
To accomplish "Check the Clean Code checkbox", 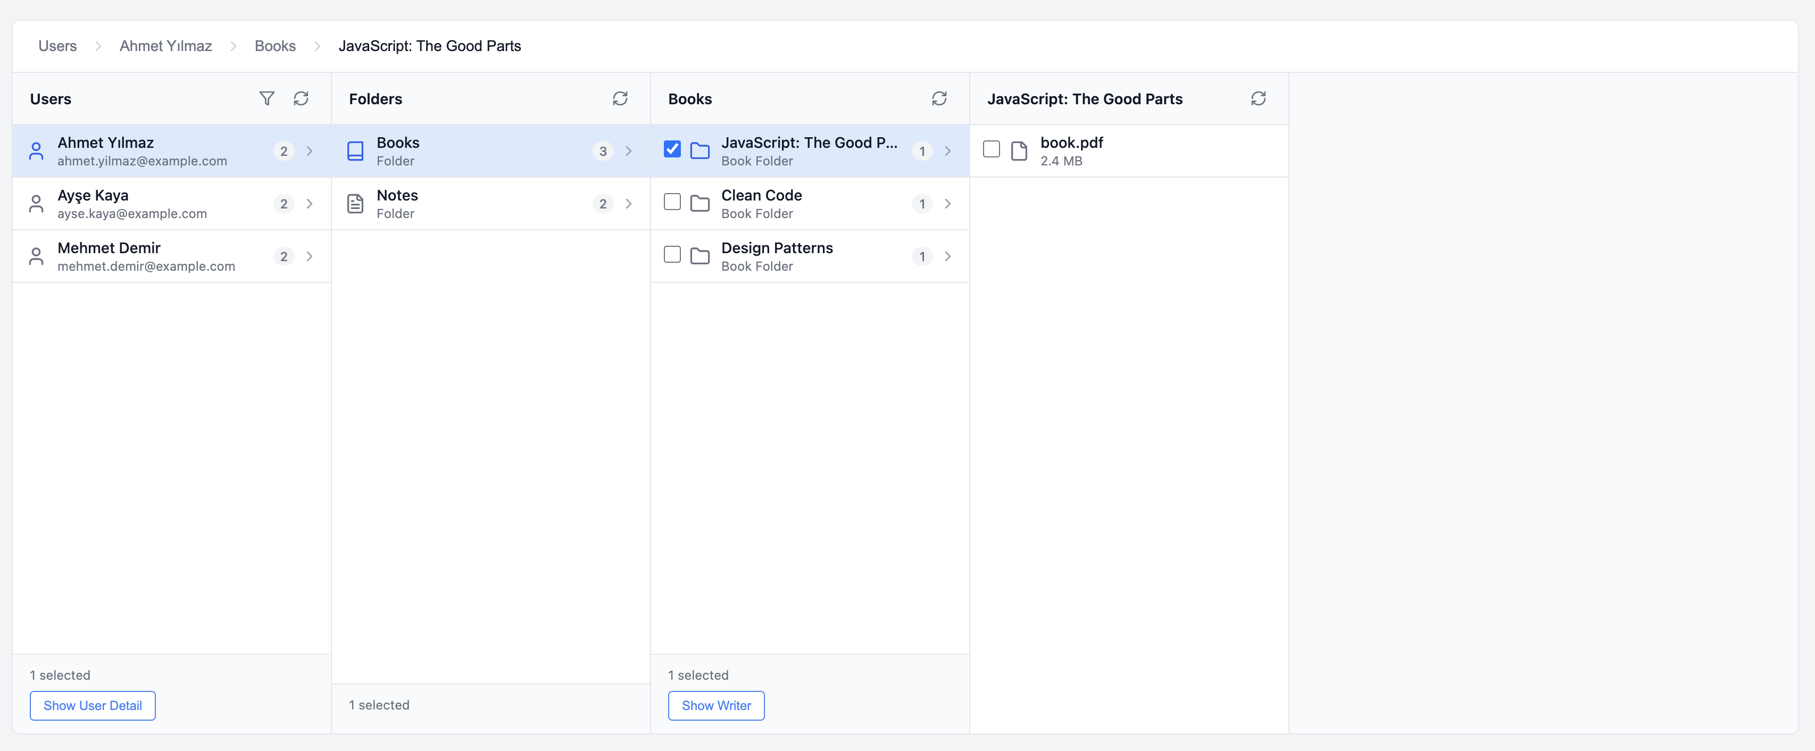I will click(x=672, y=202).
